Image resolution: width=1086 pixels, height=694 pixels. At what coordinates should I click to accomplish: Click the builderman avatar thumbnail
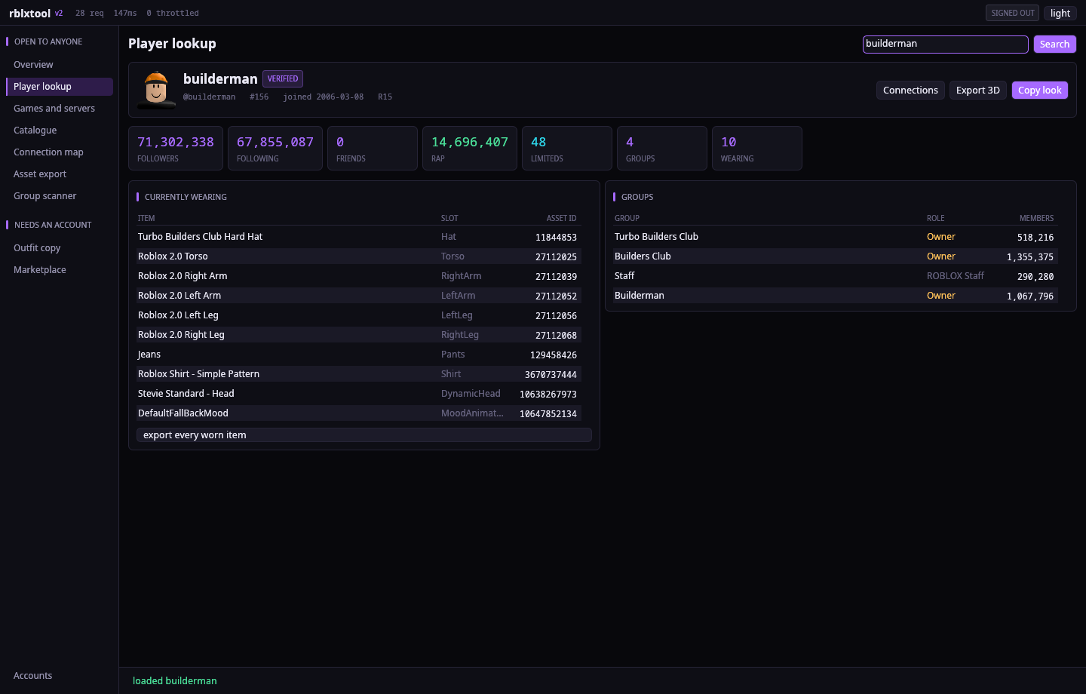156,90
